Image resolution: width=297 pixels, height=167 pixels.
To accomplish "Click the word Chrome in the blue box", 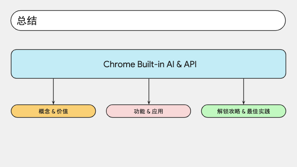I will tap(119, 64).
